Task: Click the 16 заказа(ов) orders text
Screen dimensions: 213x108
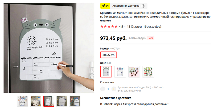Action: tap(152, 27)
